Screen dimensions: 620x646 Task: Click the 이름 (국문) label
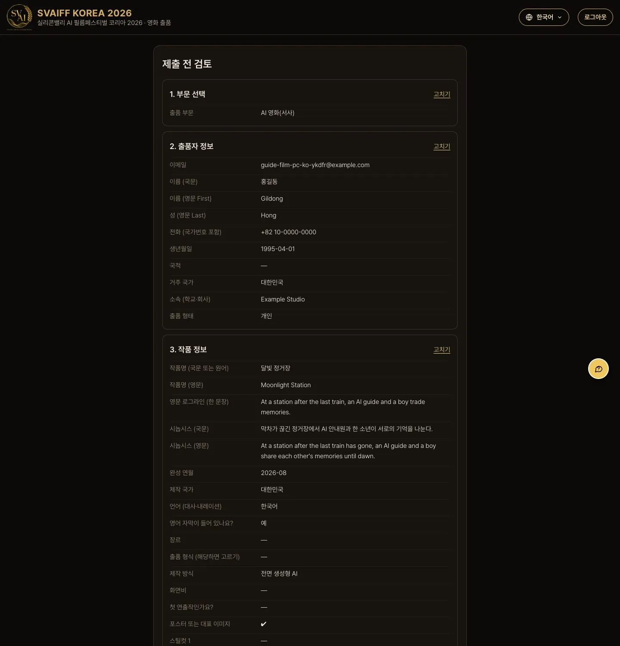point(183,182)
